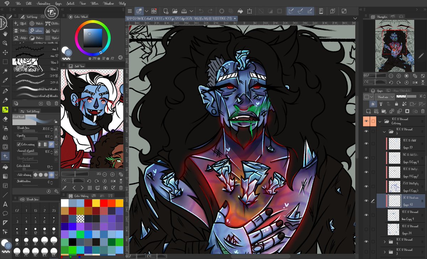Screen dimensions: 427x259
Task: Click the help question mark icon
Action: coord(333,11)
